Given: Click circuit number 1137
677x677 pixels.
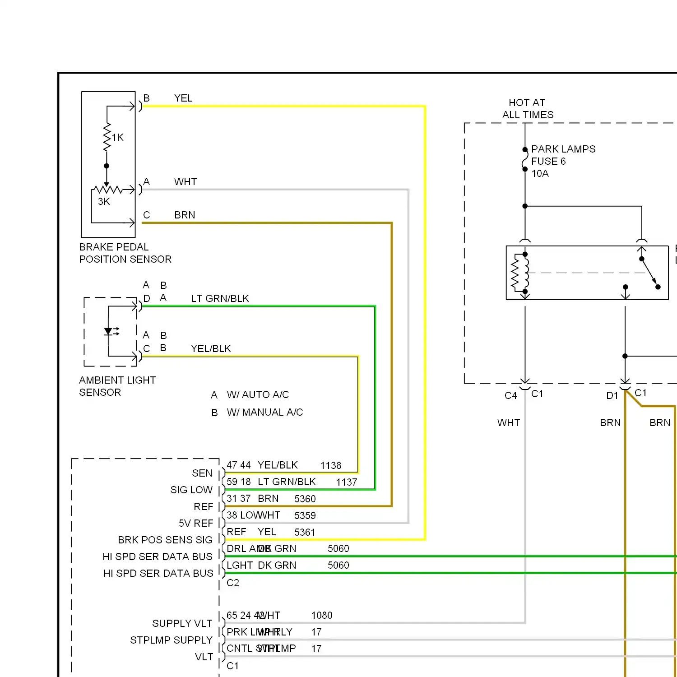Looking at the screenshot, I should pyautogui.click(x=347, y=482).
